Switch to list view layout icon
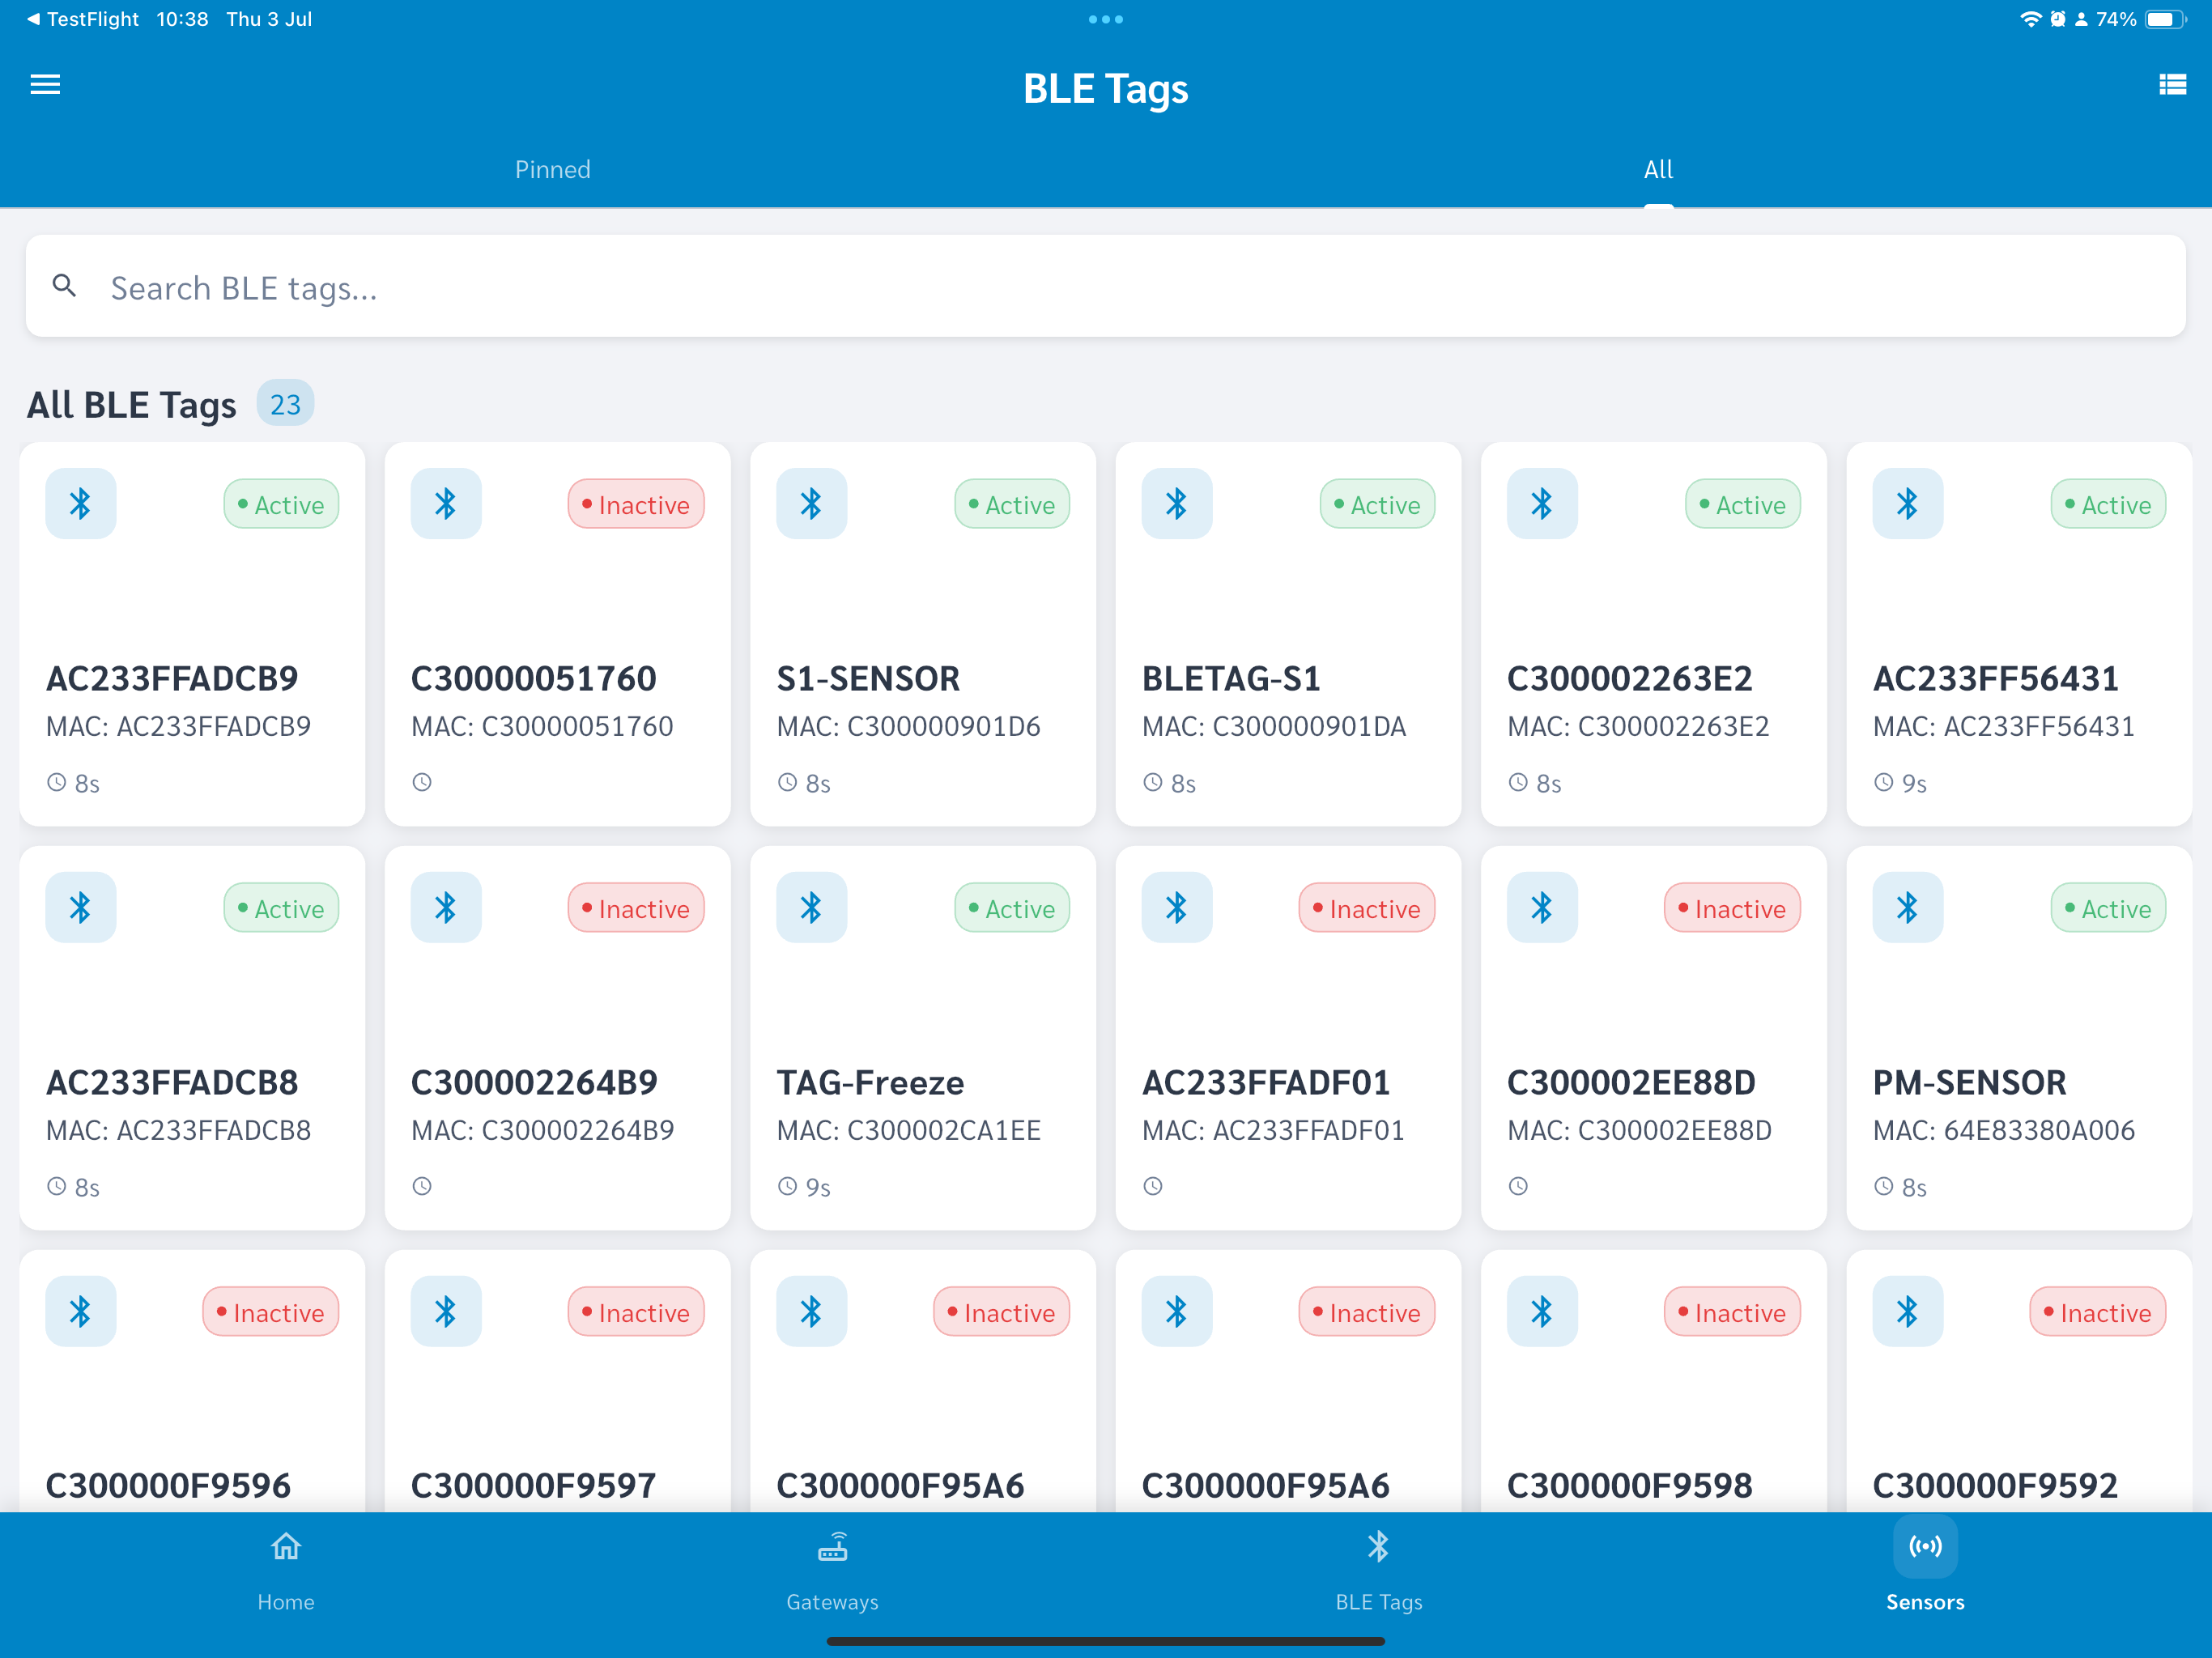The height and width of the screenshot is (1658, 2212). (x=2172, y=85)
